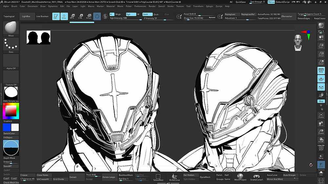The height and width of the screenshot is (184, 328).
Task: Select the MeshProject brush icon
Action: [x=240, y=177]
